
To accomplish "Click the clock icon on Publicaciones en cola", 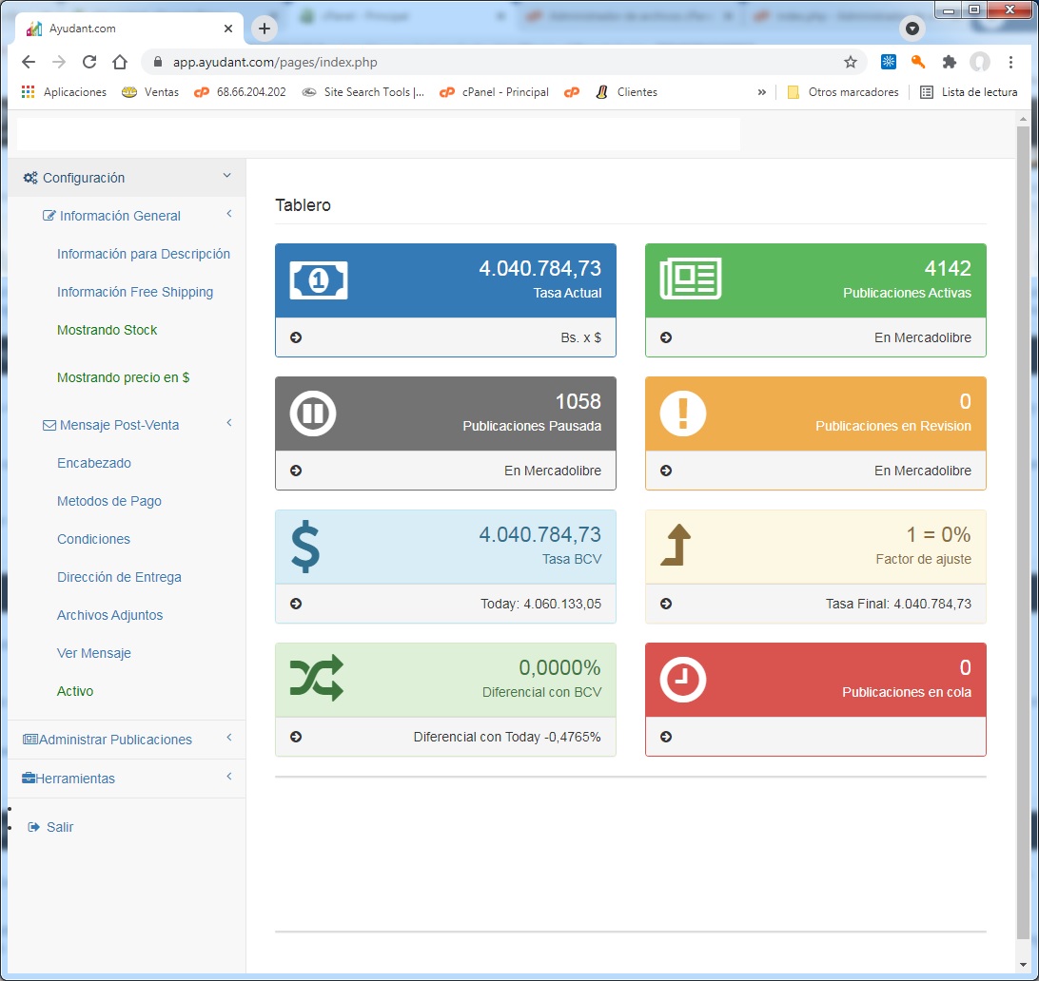I will tap(682, 680).
